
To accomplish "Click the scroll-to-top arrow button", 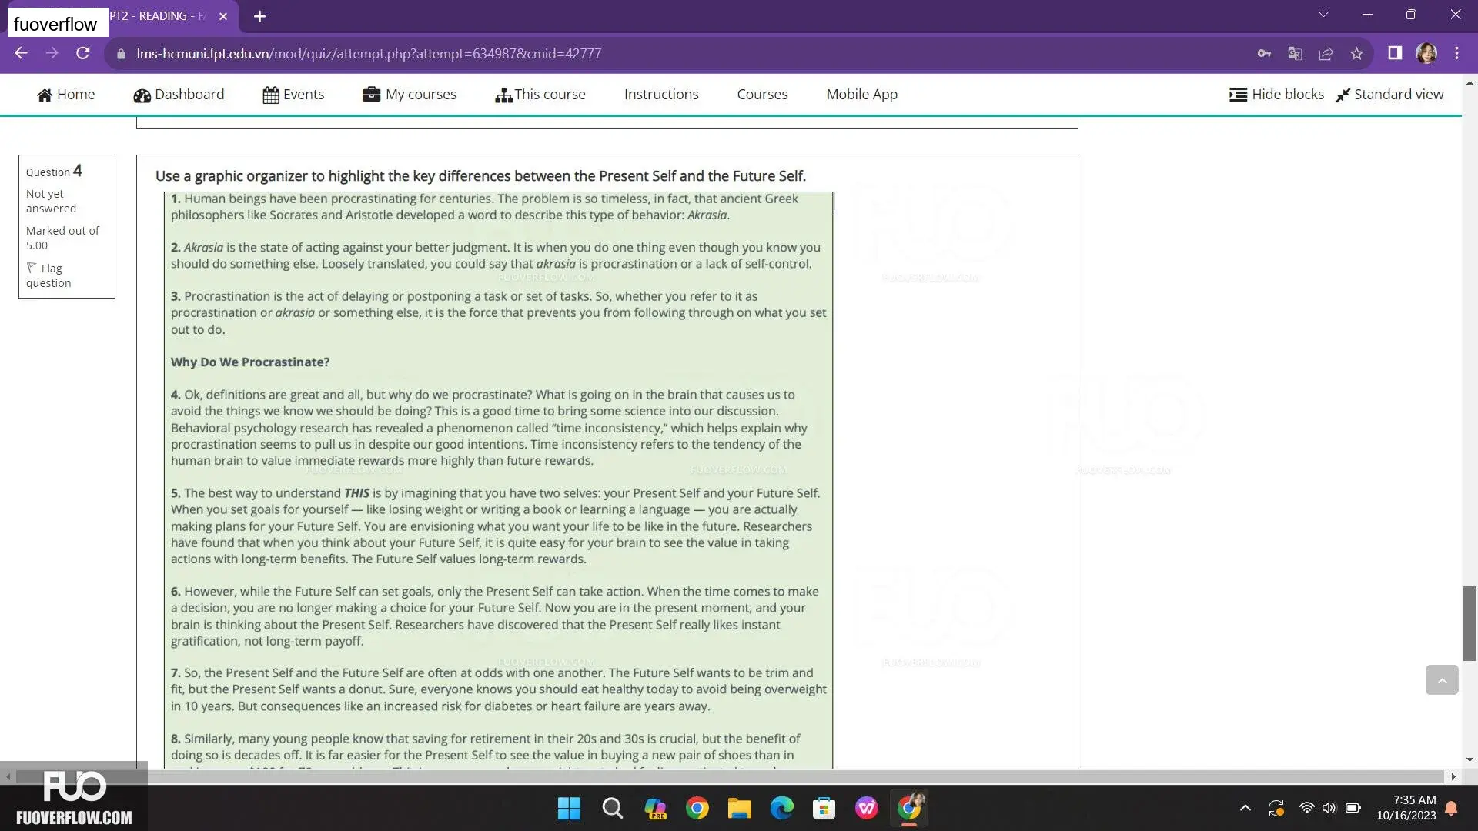I will (1442, 680).
